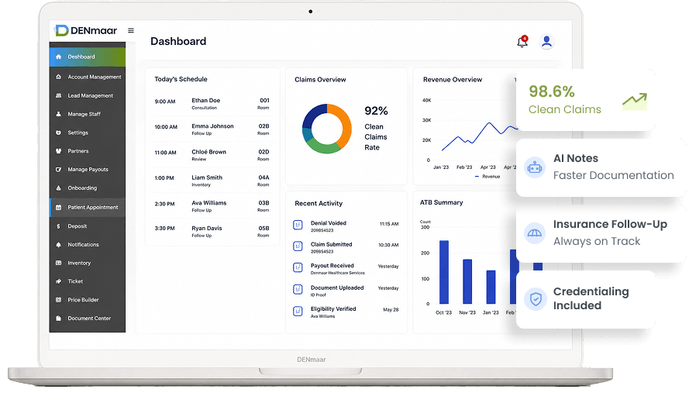Click the AI Notes robot icon
This screenshot has width=689, height=403.
(535, 167)
